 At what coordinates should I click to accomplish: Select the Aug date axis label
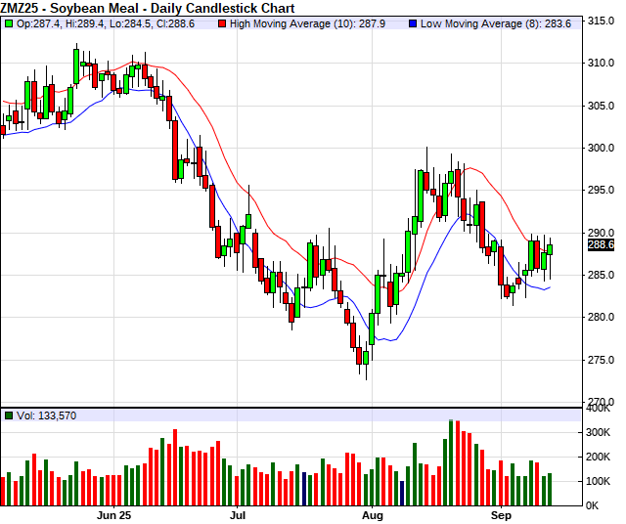click(373, 513)
